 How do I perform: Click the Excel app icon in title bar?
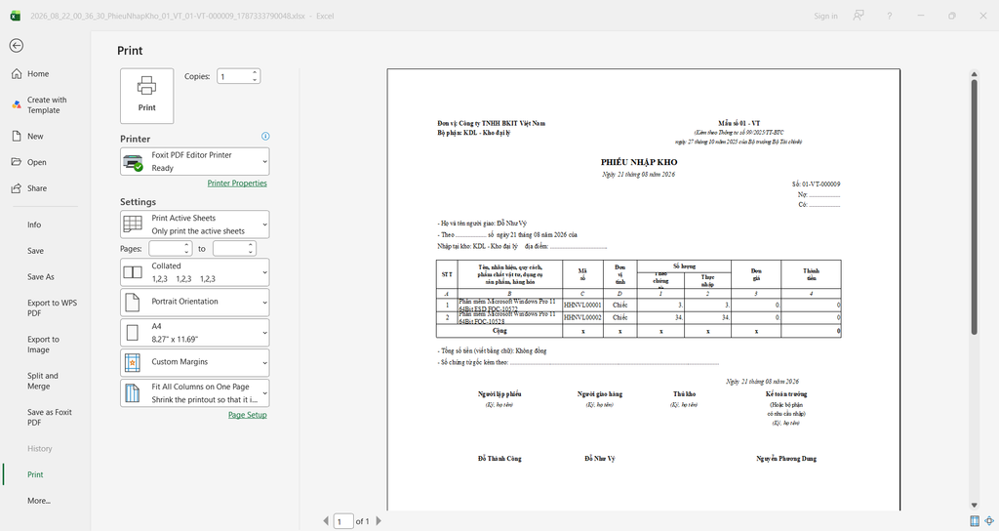point(16,16)
